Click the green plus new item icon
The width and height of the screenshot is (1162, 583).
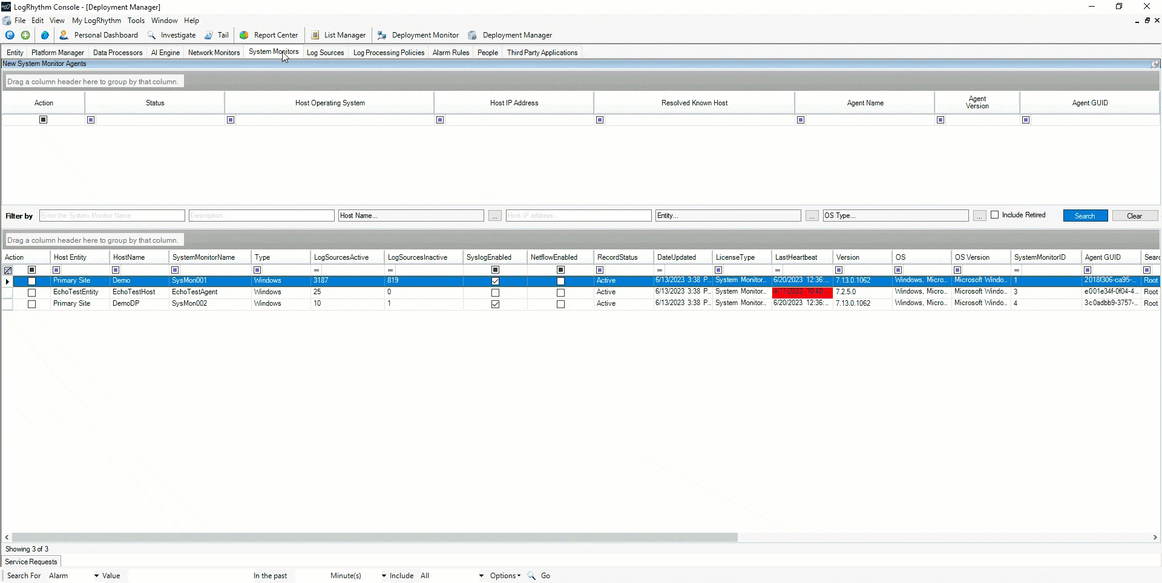tap(25, 35)
